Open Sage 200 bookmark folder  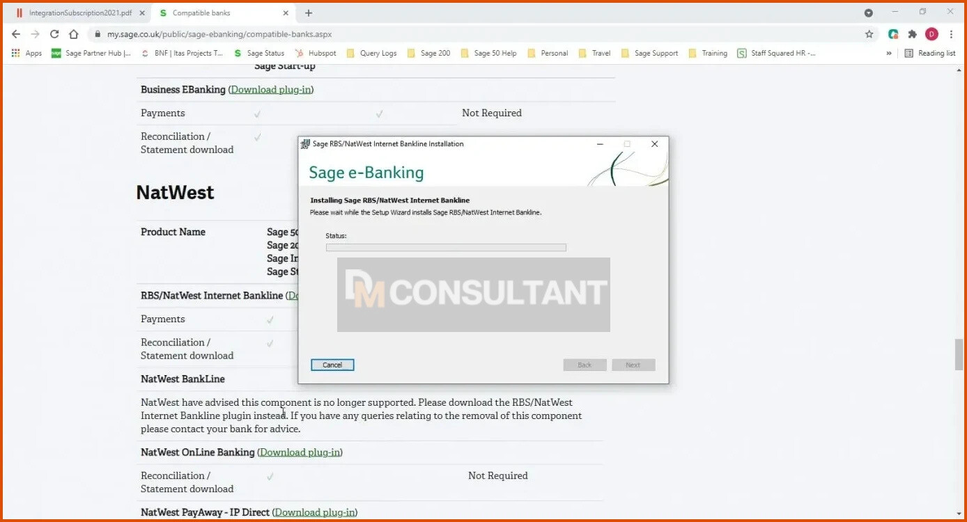coord(428,53)
